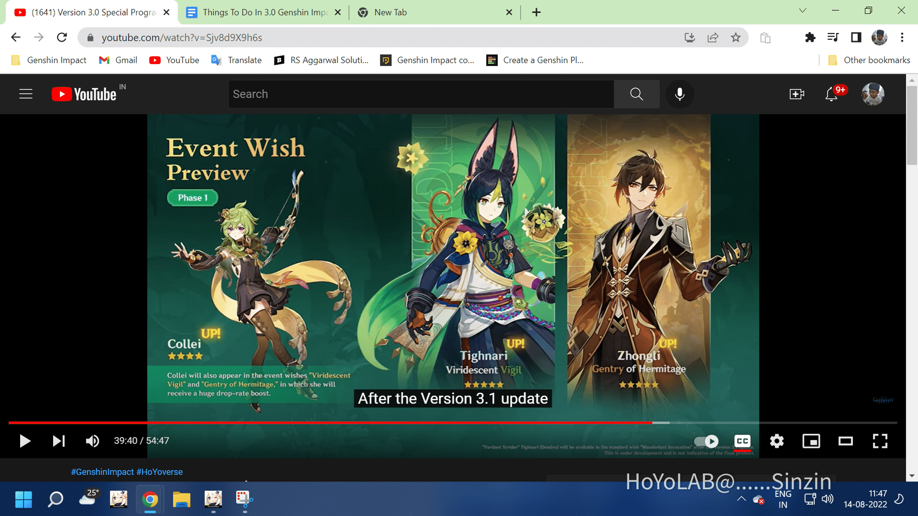Click the voice search microphone icon
918x516 pixels.
pyautogui.click(x=679, y=94)
